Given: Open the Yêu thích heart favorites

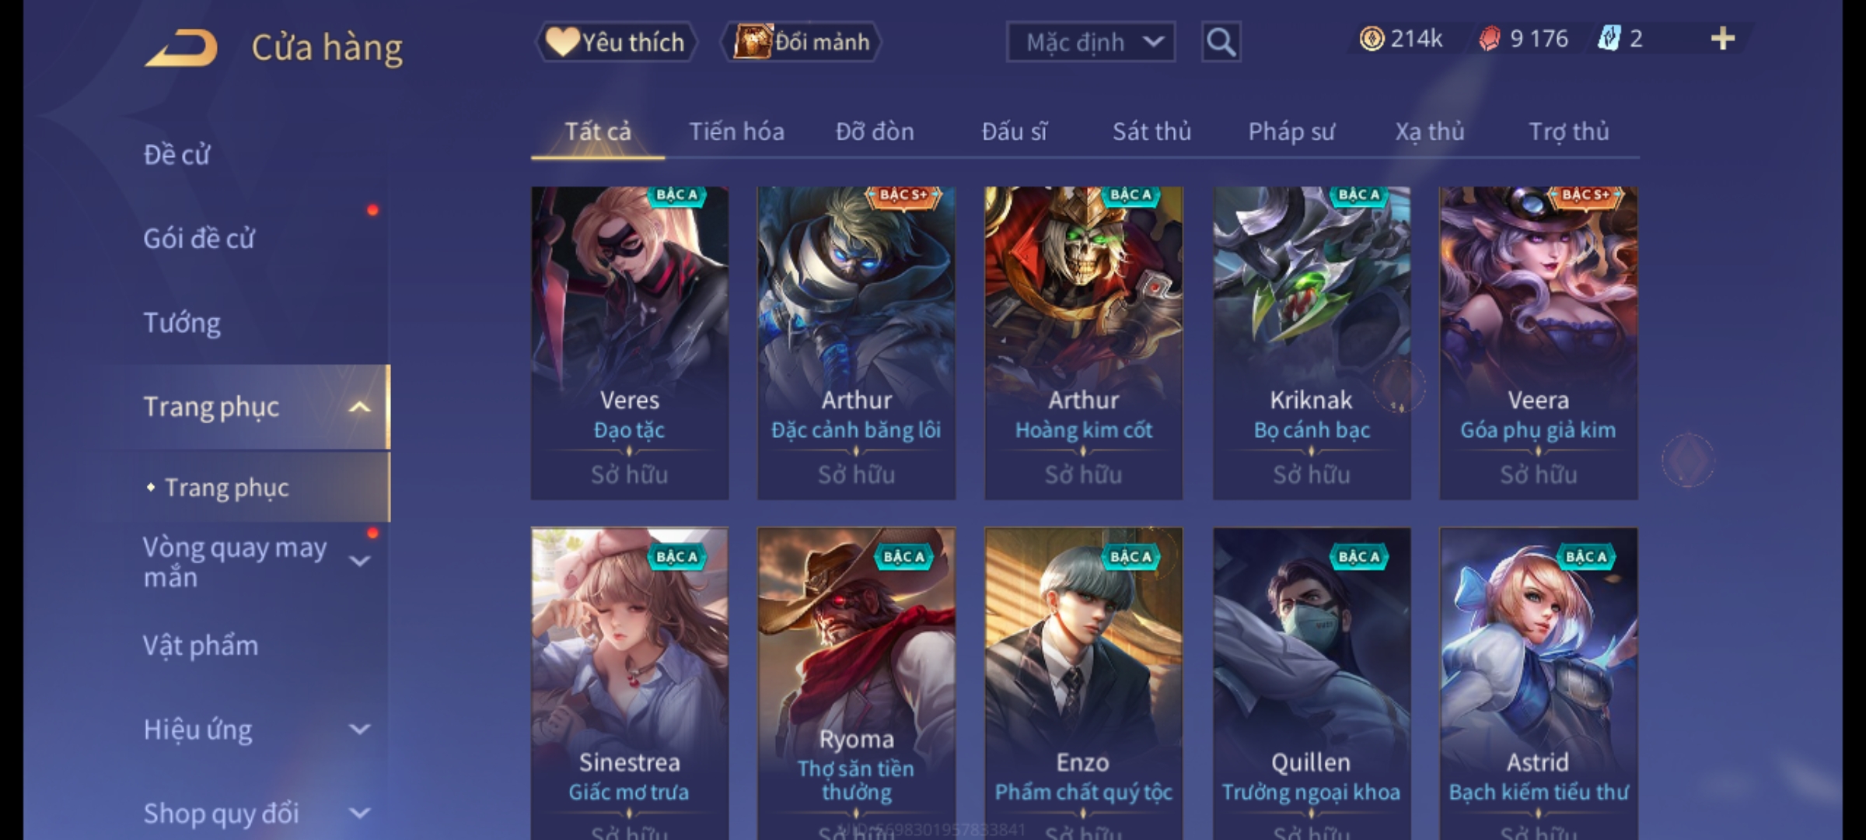Looking at the screenshot, I should click(616, 42).
